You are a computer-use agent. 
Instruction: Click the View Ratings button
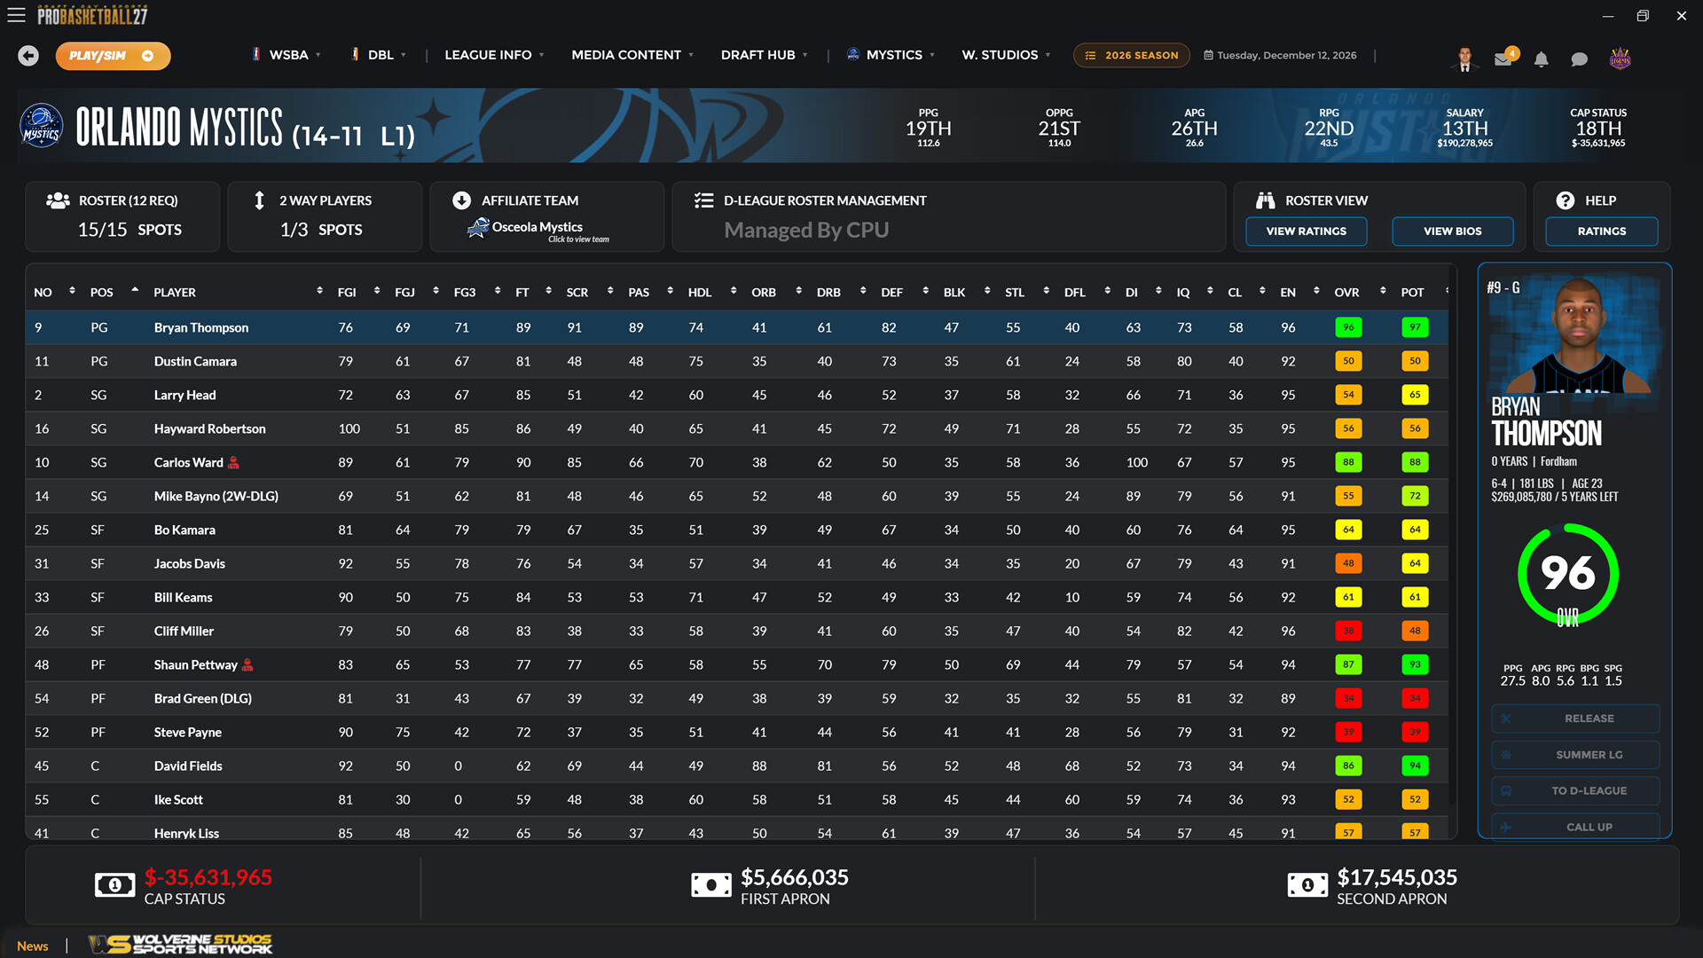1306,232
